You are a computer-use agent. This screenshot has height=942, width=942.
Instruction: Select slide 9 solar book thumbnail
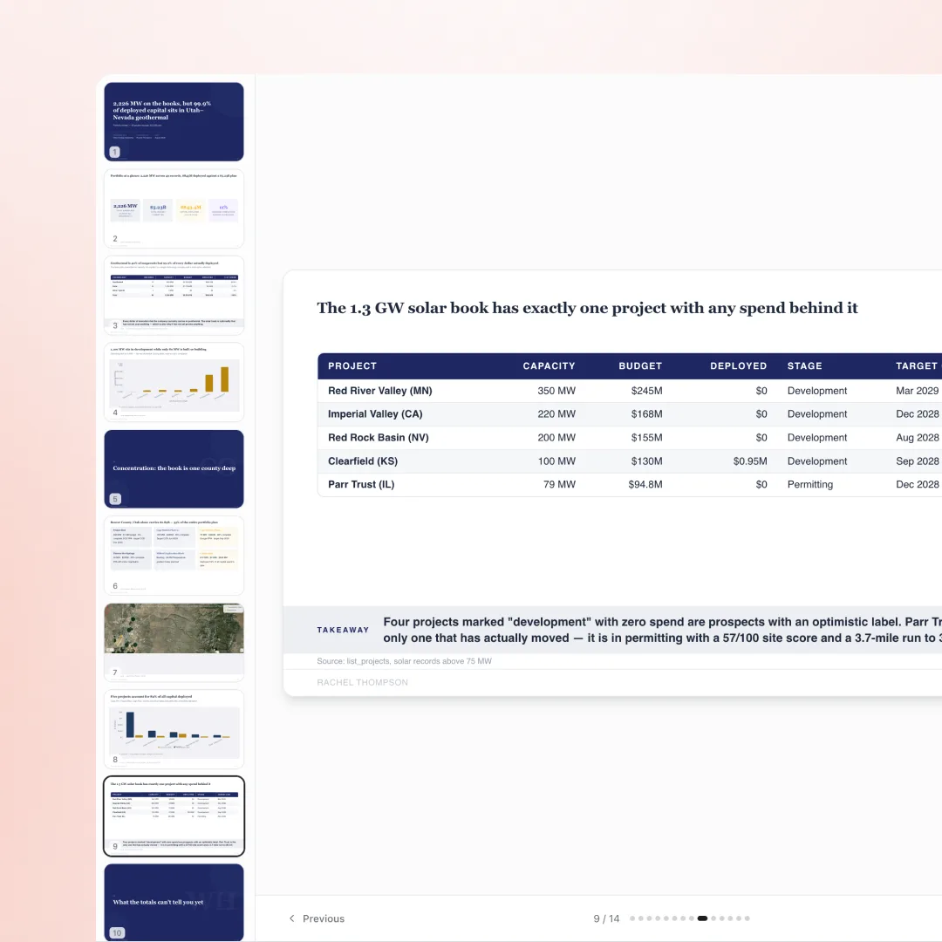(x=174, y=816)
